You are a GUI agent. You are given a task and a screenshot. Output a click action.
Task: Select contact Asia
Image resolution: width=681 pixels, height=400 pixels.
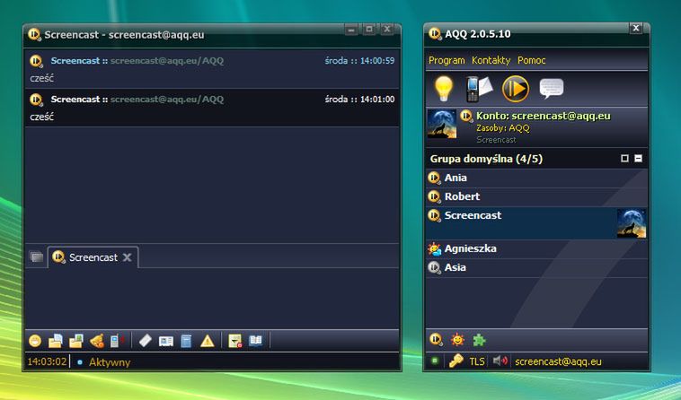[536, 267]
